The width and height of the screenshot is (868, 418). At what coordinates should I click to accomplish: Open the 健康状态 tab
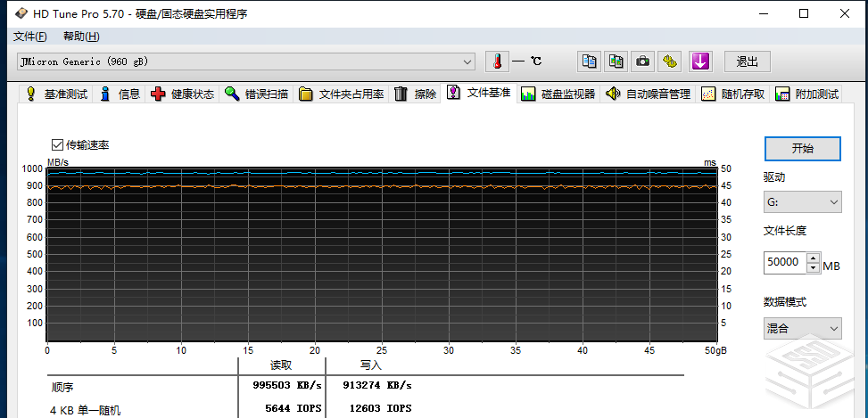pyautogui.click(x=182, y=94)
